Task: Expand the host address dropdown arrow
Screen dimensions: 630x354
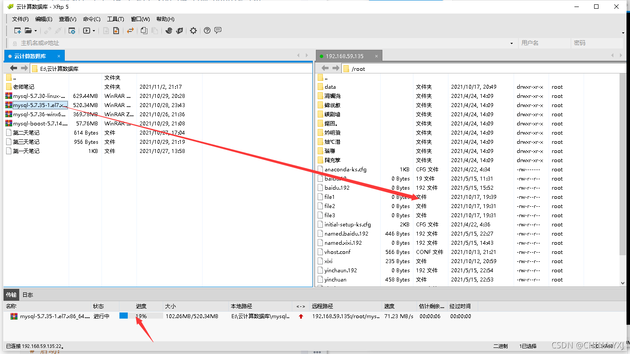Action: 511,43
